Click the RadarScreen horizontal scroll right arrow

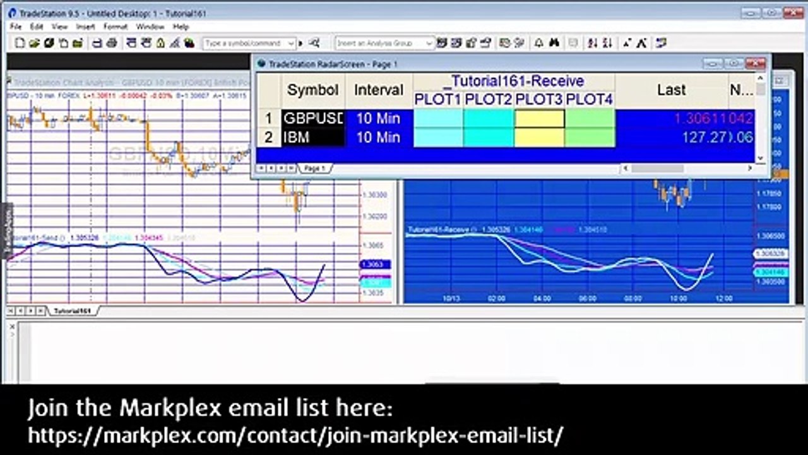coord(749,168)
